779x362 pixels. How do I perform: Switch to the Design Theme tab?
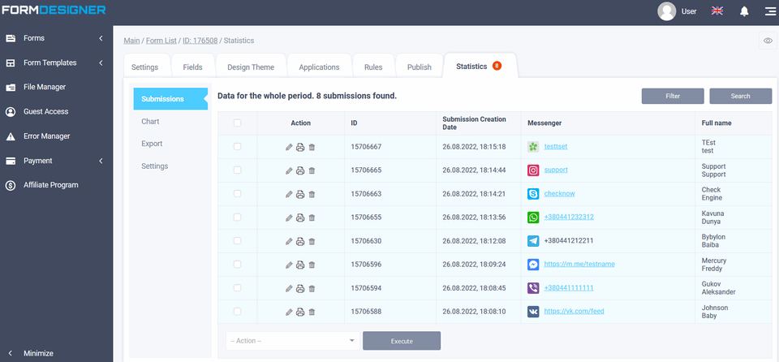pyautogui.click(x=251, y=67)
